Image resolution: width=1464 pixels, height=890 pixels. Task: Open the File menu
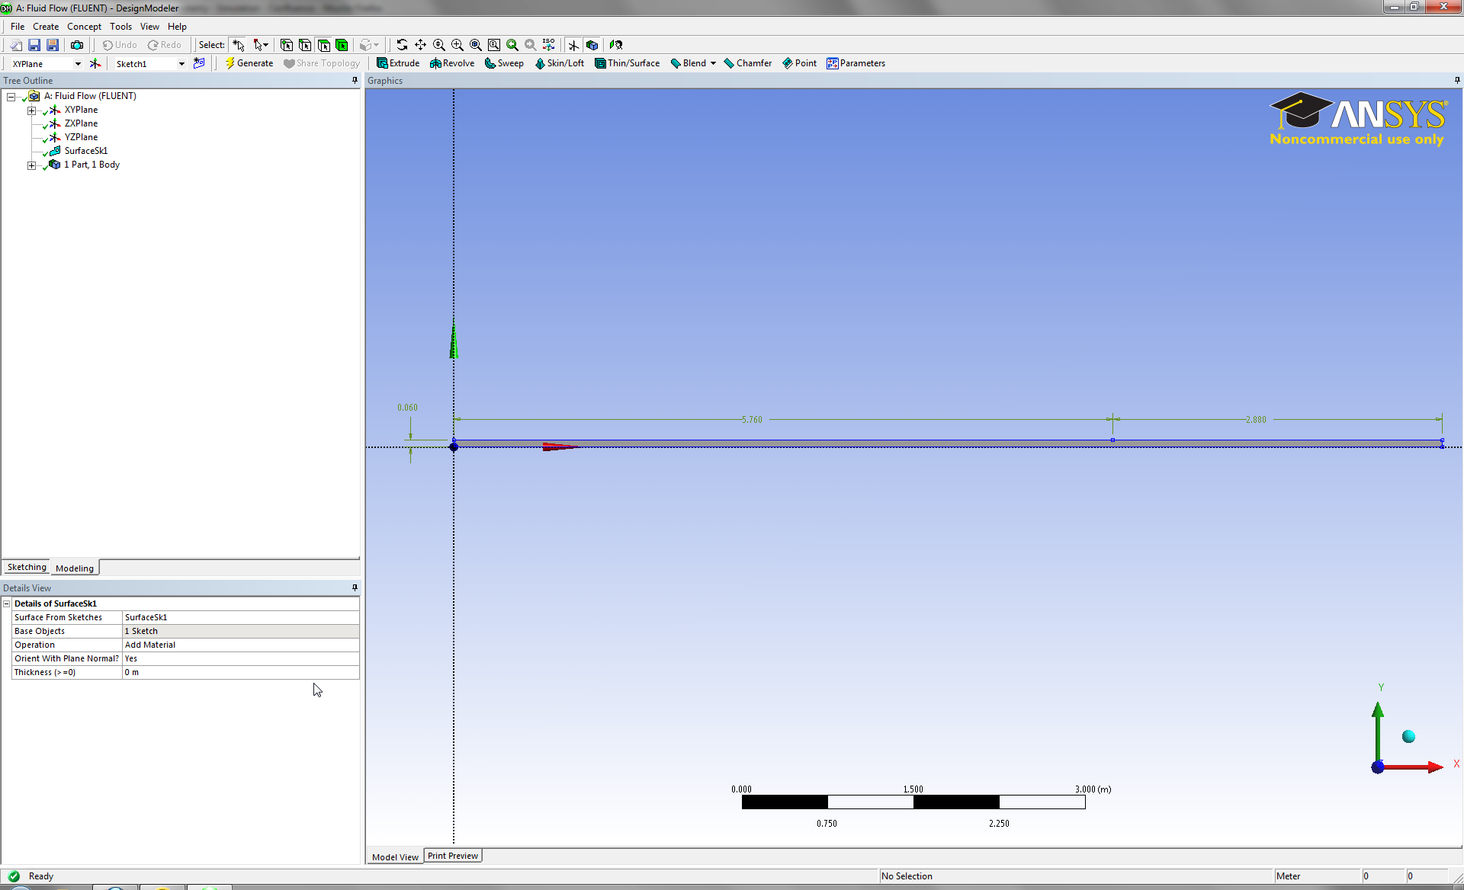(x=18, y=27)
